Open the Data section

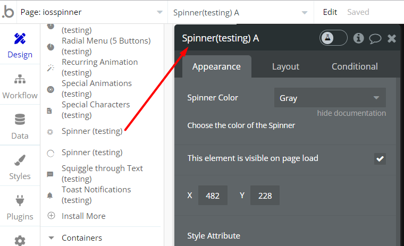click(20, 126)
